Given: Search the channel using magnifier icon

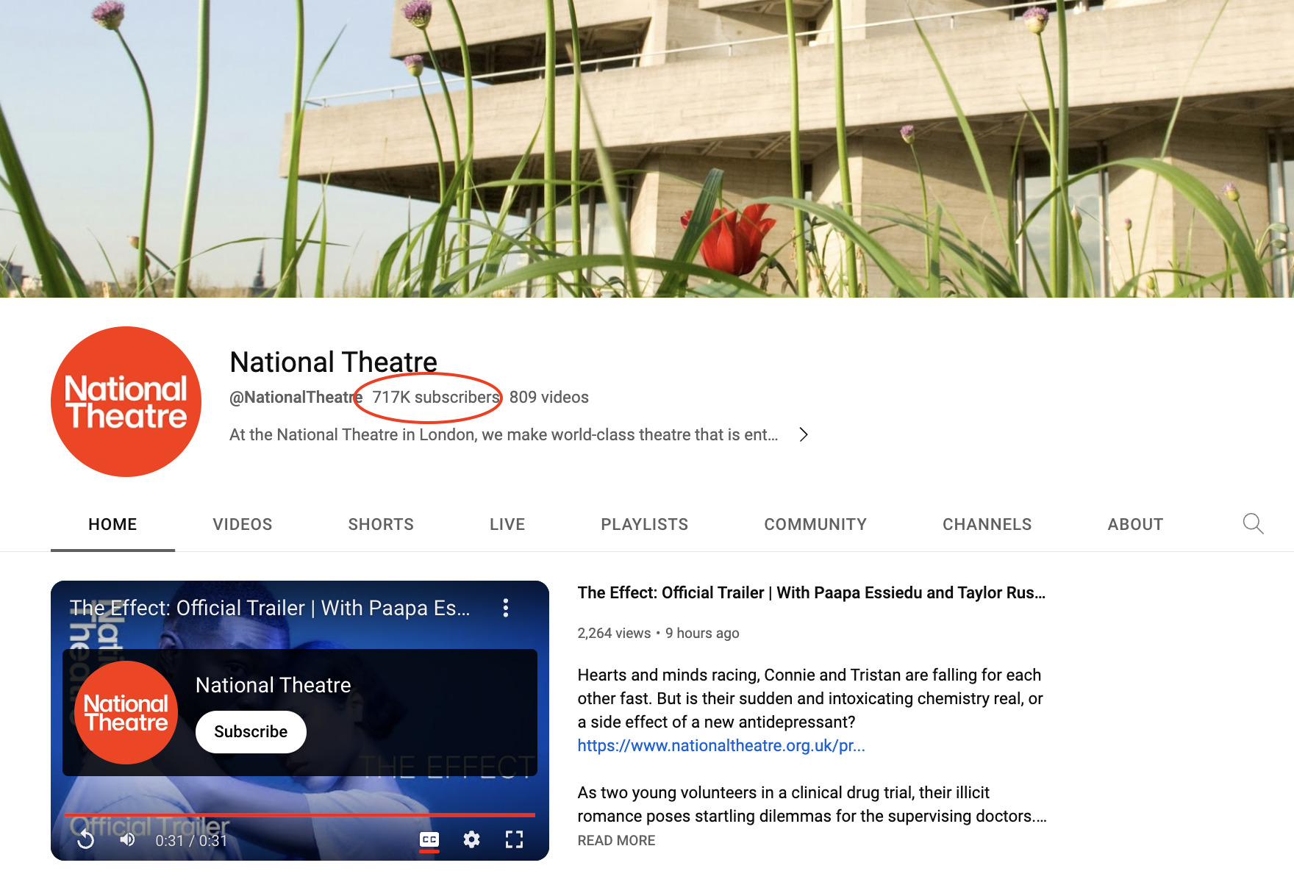Looking at the screenshot, I should tap(1253, 524).
